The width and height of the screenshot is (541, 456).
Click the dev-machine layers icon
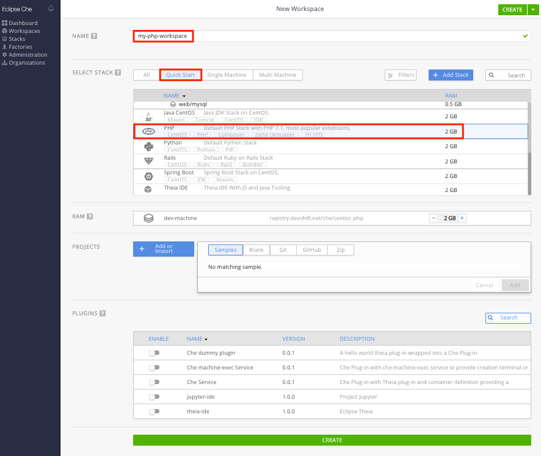[148, 218]
